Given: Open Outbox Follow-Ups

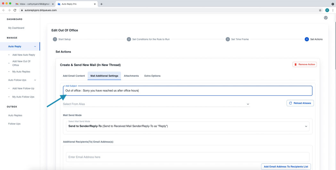Looking at the screenshot, I should (14, 124).
